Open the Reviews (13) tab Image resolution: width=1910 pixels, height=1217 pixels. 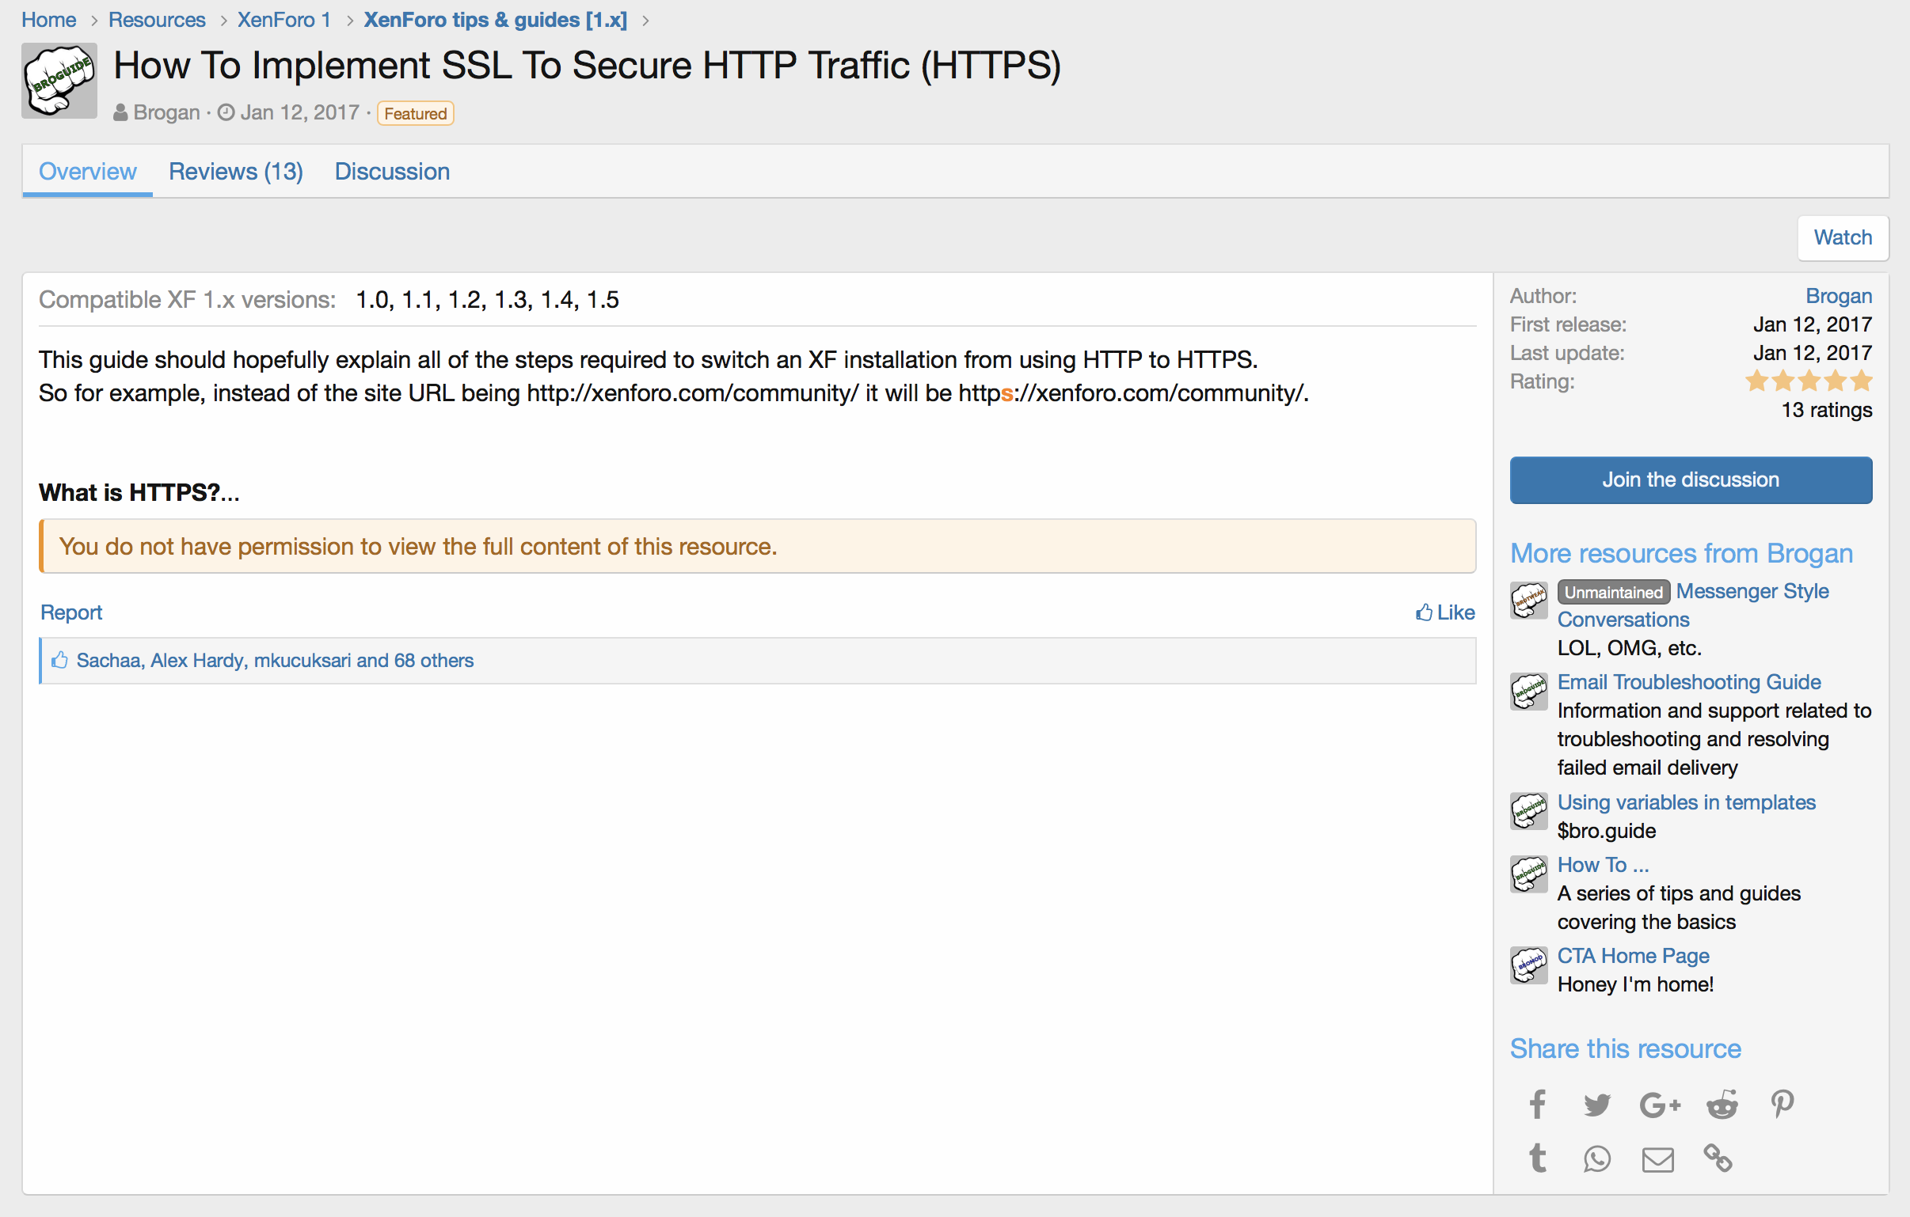(x=235, y=171)
